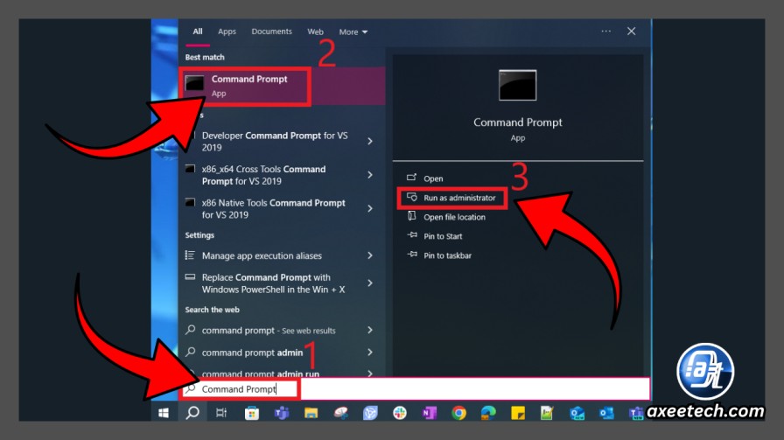Screen dimensions: 784x440
Task: Click the Open file location folder icon
Action: tap(411, 216)
